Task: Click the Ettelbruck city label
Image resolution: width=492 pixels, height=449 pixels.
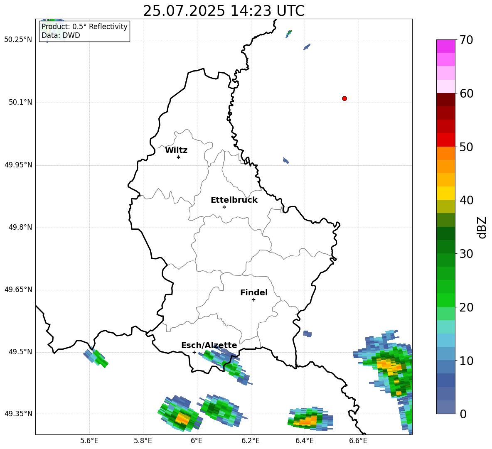Action: click(234, 200)
